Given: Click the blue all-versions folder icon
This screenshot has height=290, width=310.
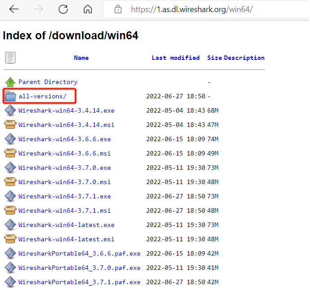Looking at the screenshot, I should [10, 96].
